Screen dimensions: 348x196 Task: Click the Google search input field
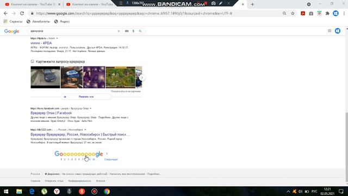[73, 31]
